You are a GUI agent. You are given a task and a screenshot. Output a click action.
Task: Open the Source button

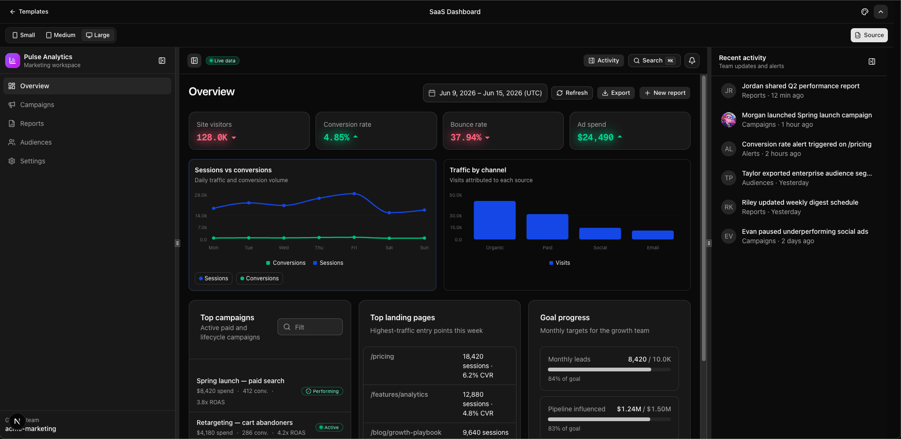click(869, 35)
